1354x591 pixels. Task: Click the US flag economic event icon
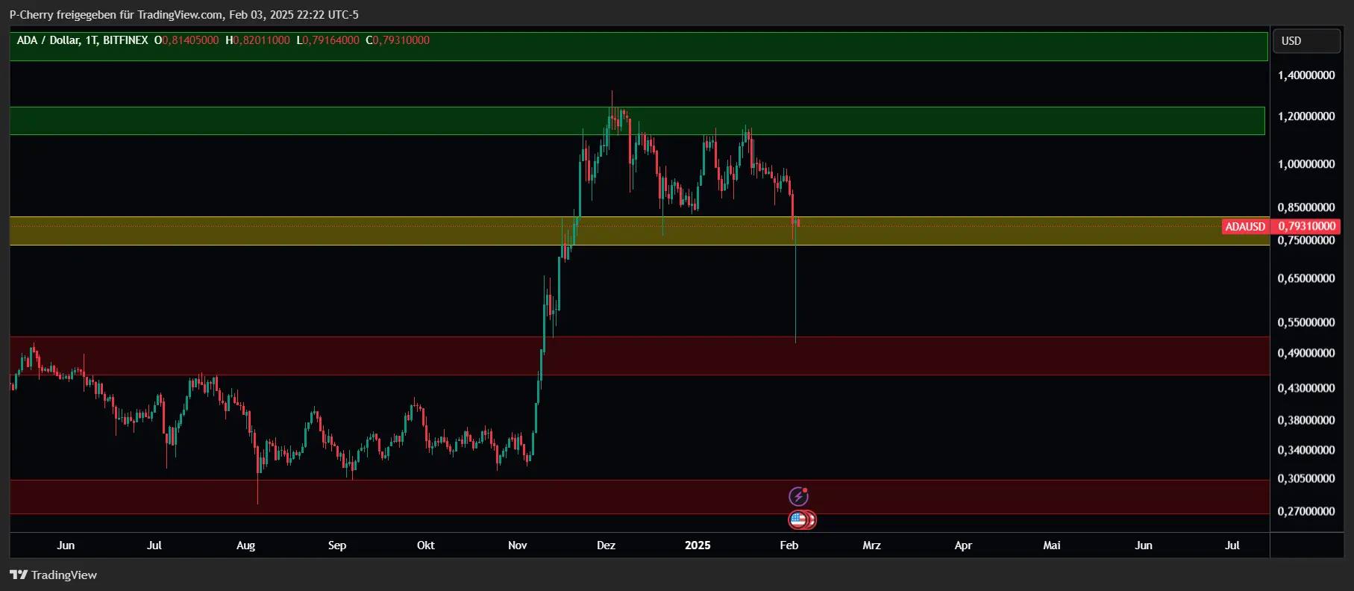(799, 520)
